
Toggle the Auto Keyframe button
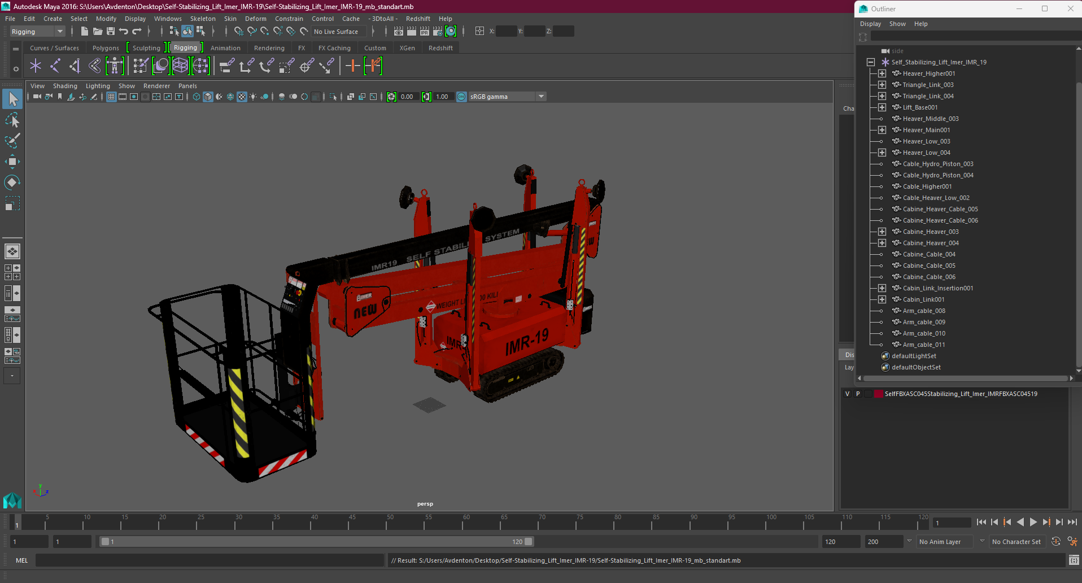click(1056, 541)
